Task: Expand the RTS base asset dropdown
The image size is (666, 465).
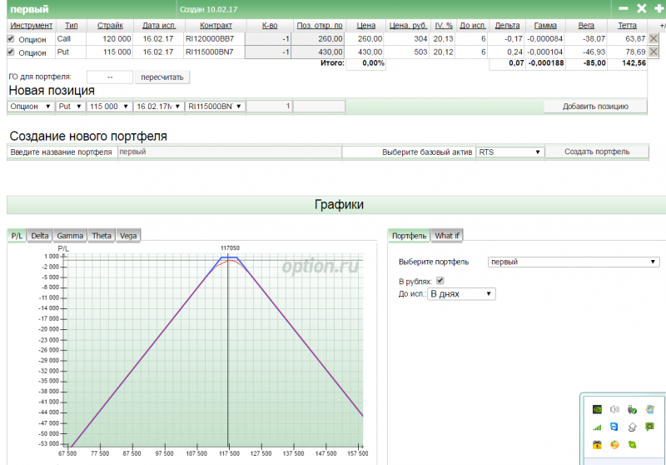Action: (510, 152)
